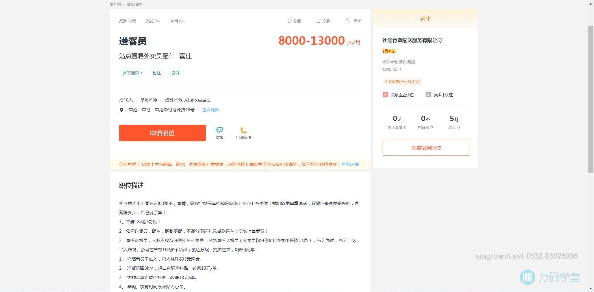Click the 名企 panel header

point(425,19)
